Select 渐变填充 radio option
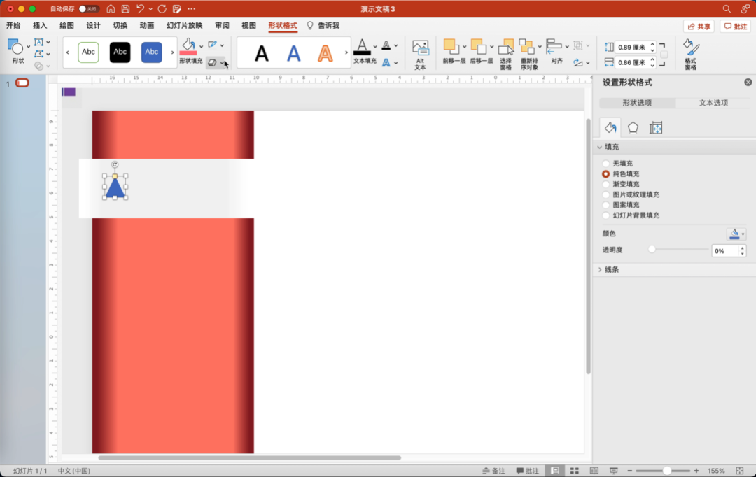The height and width of the screenshot is (477, 756). [606, 185]
